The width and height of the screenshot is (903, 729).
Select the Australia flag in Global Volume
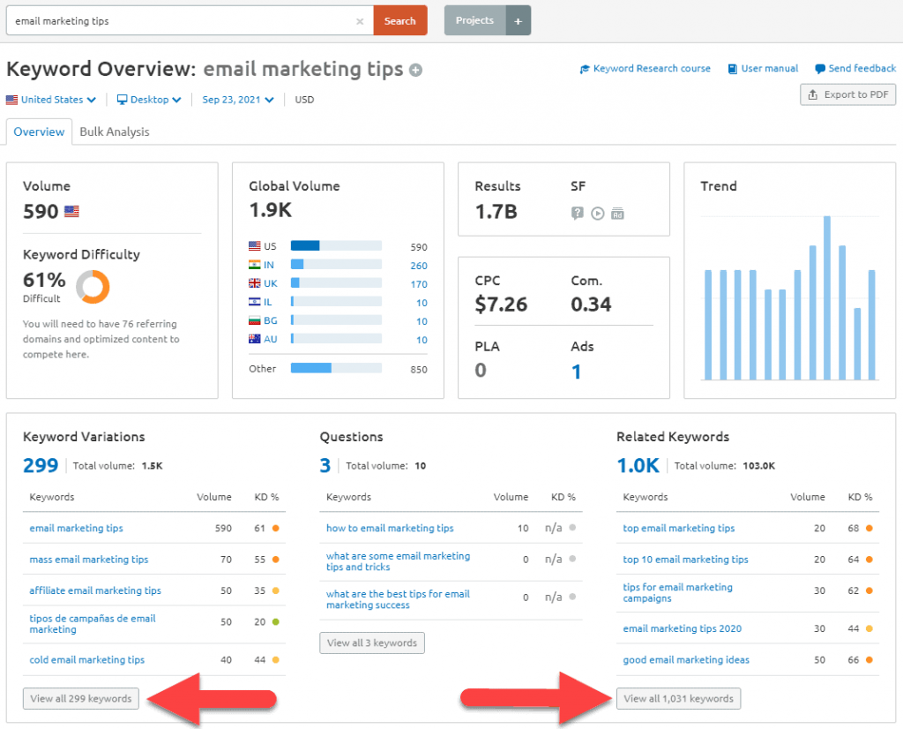[255, 339]
